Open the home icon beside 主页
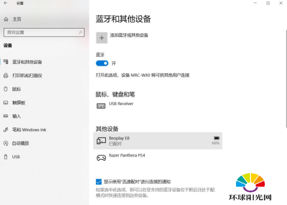This screenshot has width=287, height=205. (6, 19)
